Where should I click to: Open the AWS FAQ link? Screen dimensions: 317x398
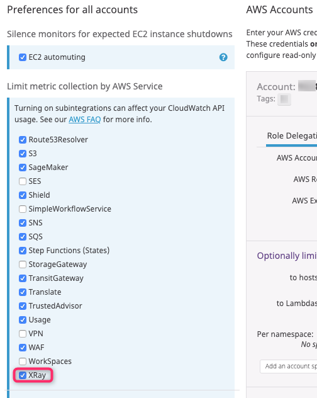pos(85,119)
